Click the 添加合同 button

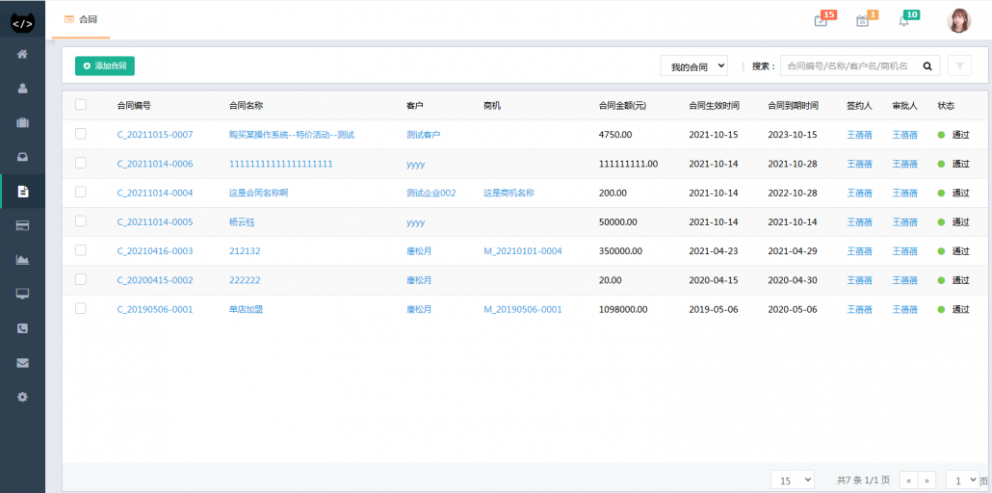tap(105, 65)
